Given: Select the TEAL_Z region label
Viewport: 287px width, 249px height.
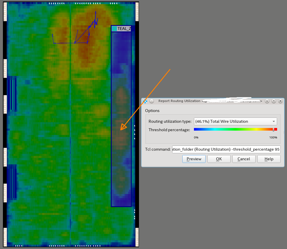Looking at the screenshot, I should 124,29.
